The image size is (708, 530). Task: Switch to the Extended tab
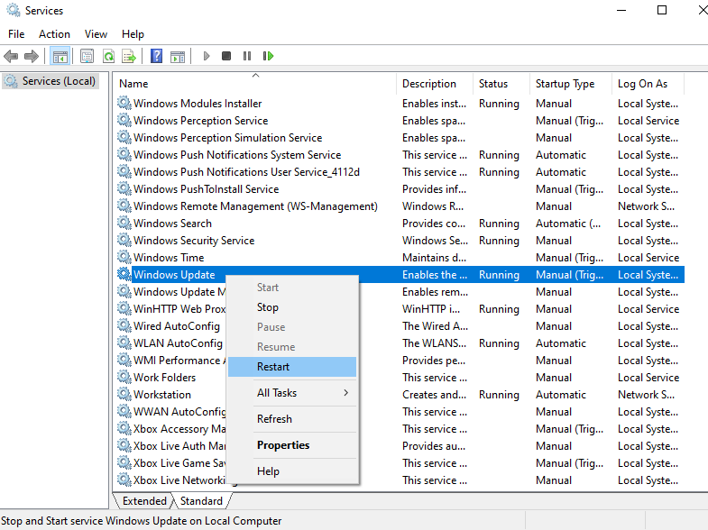point(144,501)
